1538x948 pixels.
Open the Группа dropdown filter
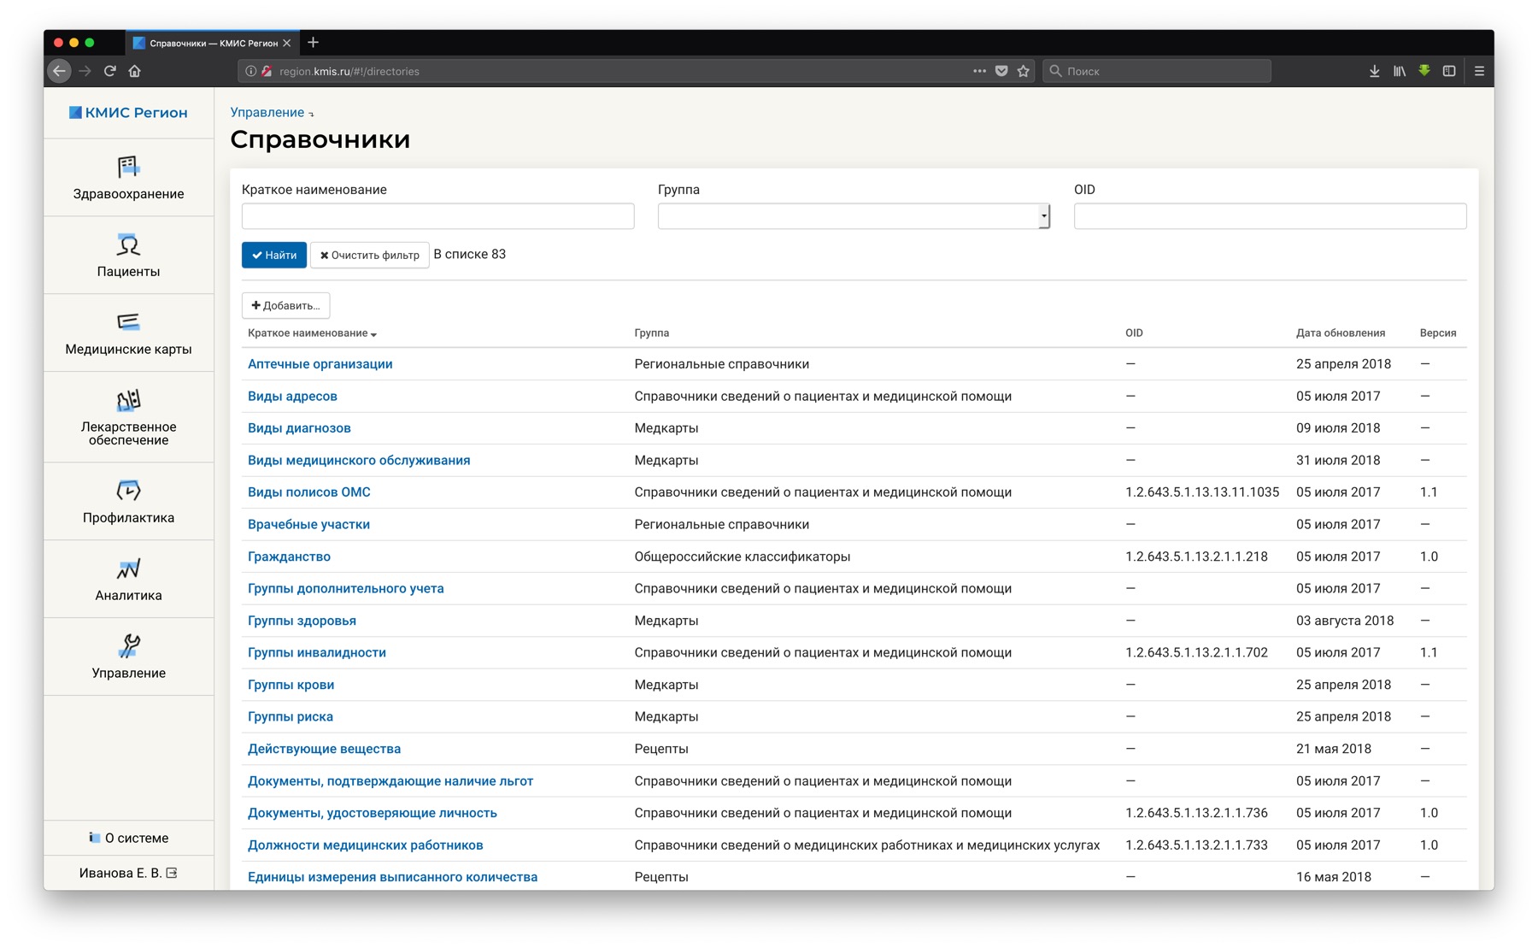click(x=854, y=216)
